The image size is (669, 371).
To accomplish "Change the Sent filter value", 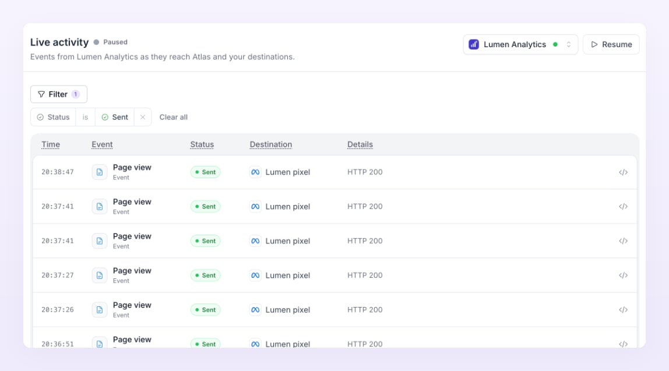I will (x=115, y=117).
